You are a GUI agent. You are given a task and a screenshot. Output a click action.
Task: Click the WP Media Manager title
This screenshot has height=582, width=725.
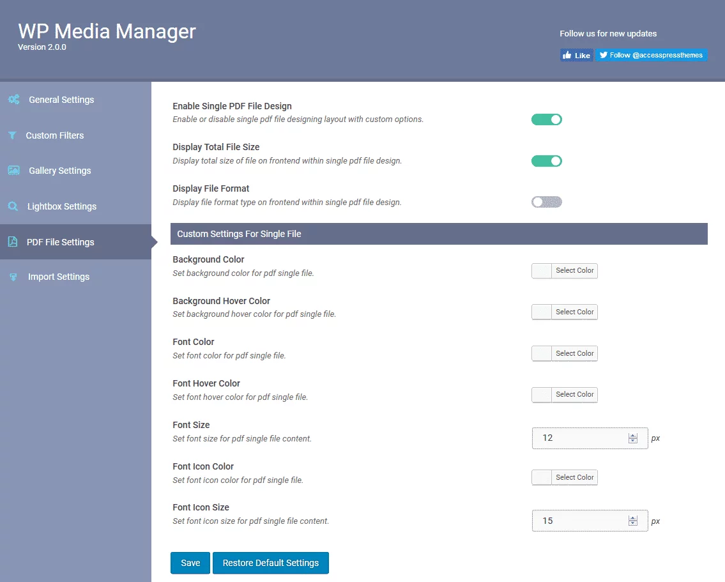click(x=107, y=31)
